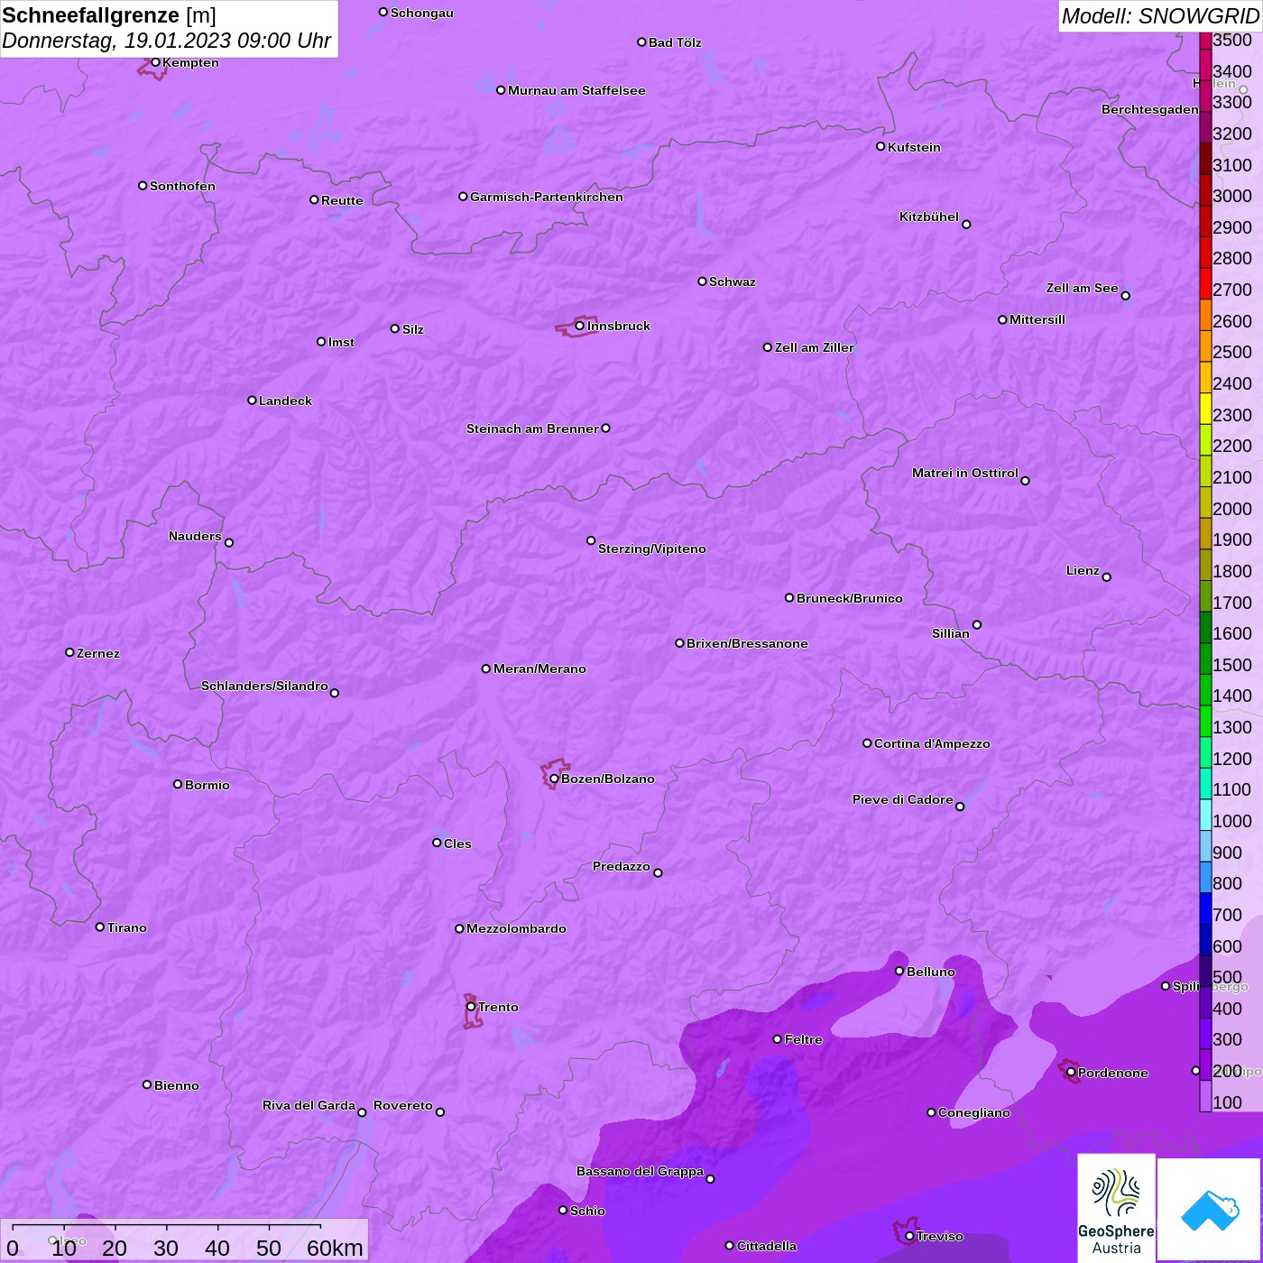Select the Zernez location dot

pyautogui.click(x=69, y=652)
